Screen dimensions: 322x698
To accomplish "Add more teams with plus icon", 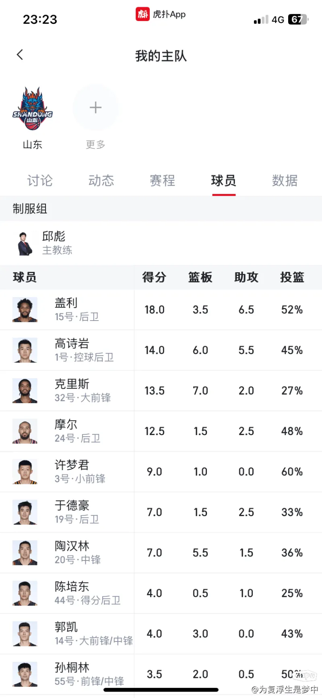I will tap(95, 108).
